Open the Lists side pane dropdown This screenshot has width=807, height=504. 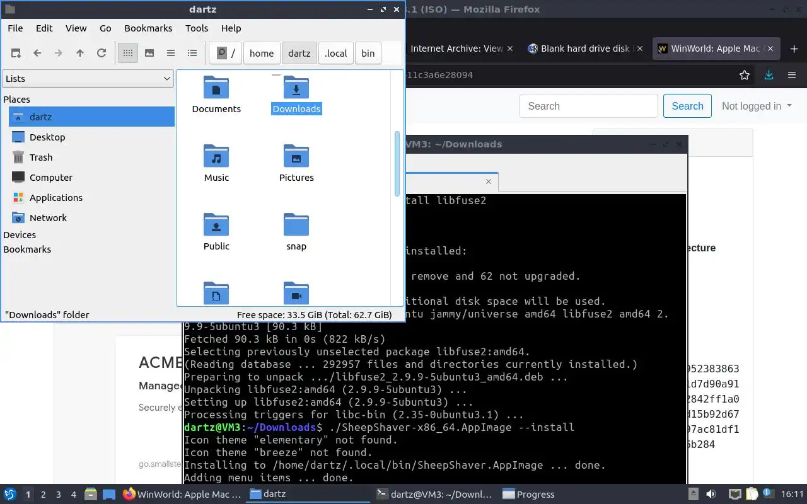(x=88, y=79)
